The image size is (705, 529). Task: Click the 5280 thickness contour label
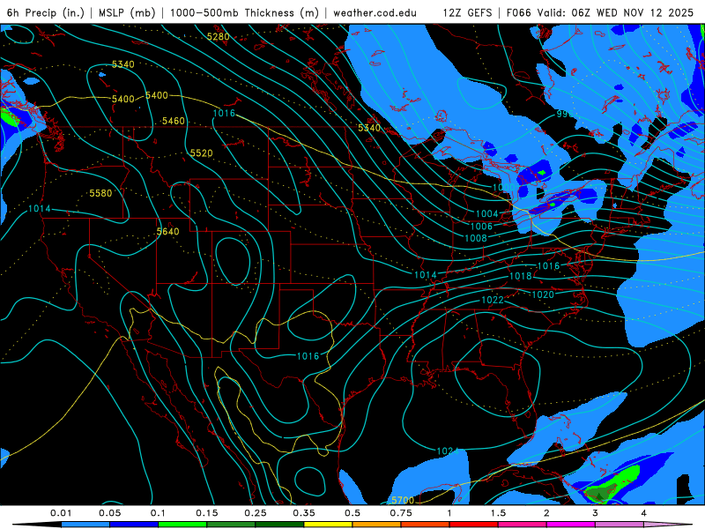pos(218,37)
